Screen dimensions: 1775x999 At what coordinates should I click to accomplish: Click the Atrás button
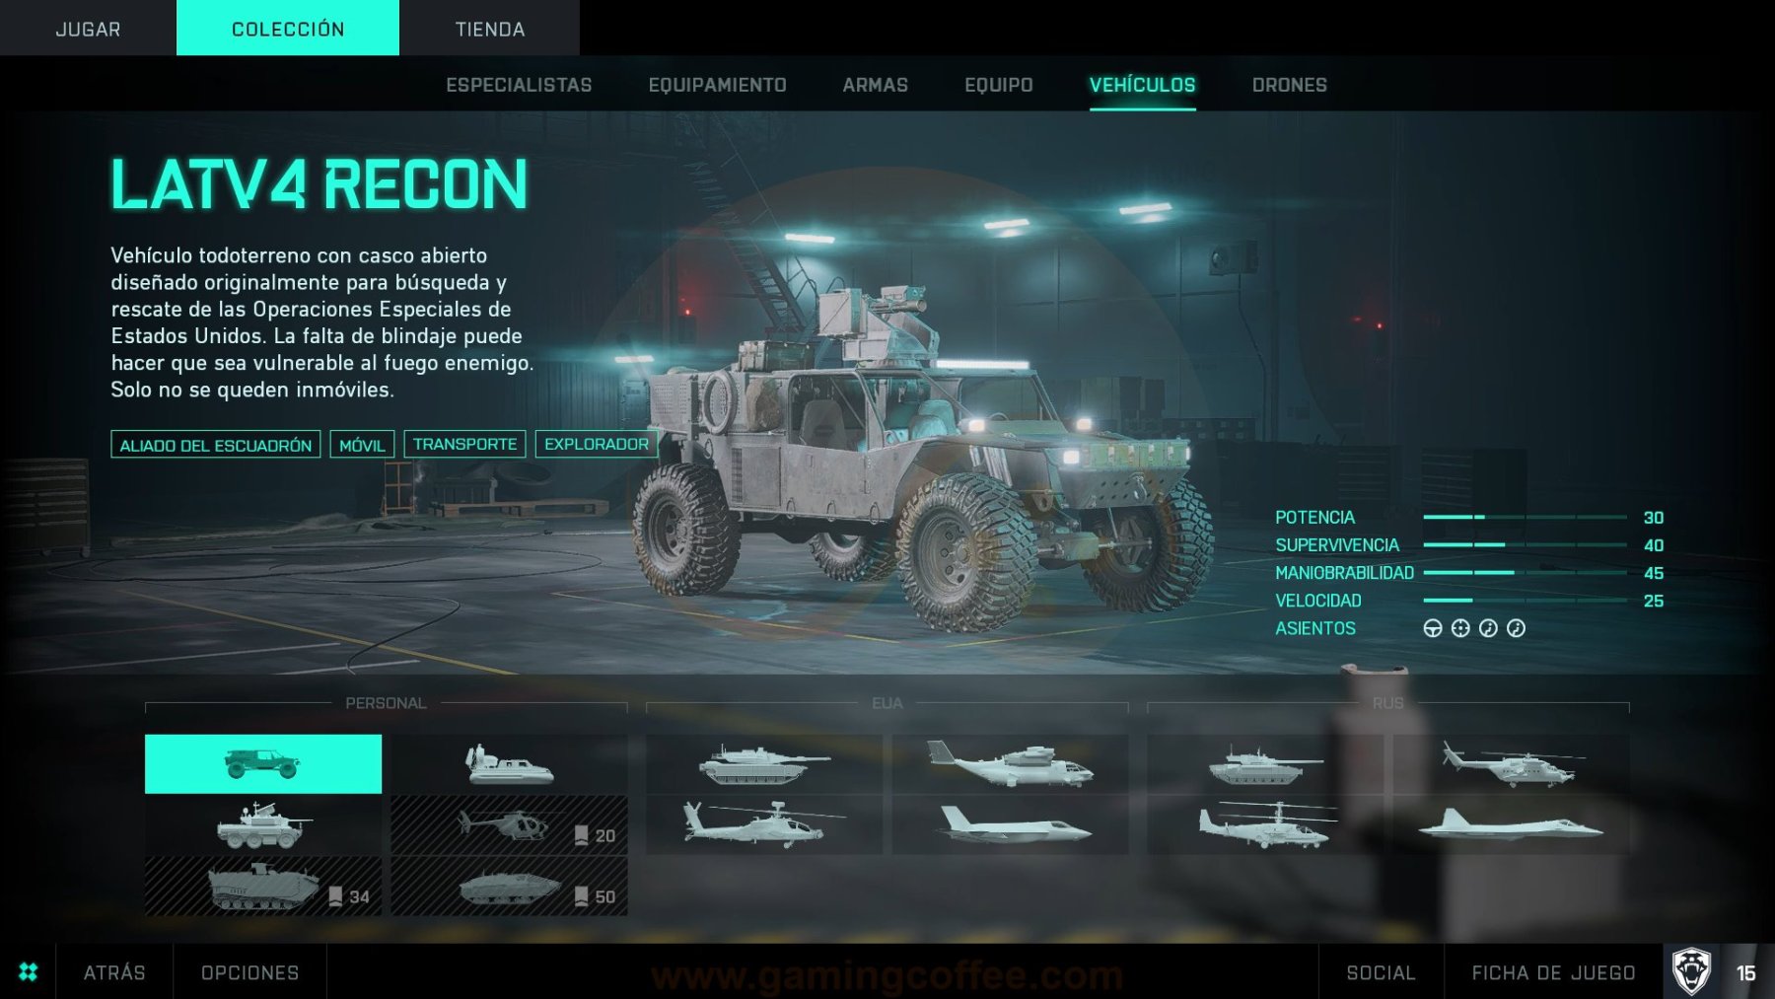tap(114, 972)
